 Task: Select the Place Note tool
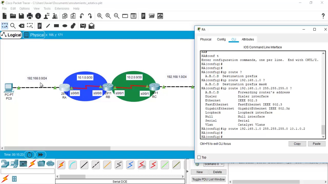pyautogui.click(x=39, y=26)
